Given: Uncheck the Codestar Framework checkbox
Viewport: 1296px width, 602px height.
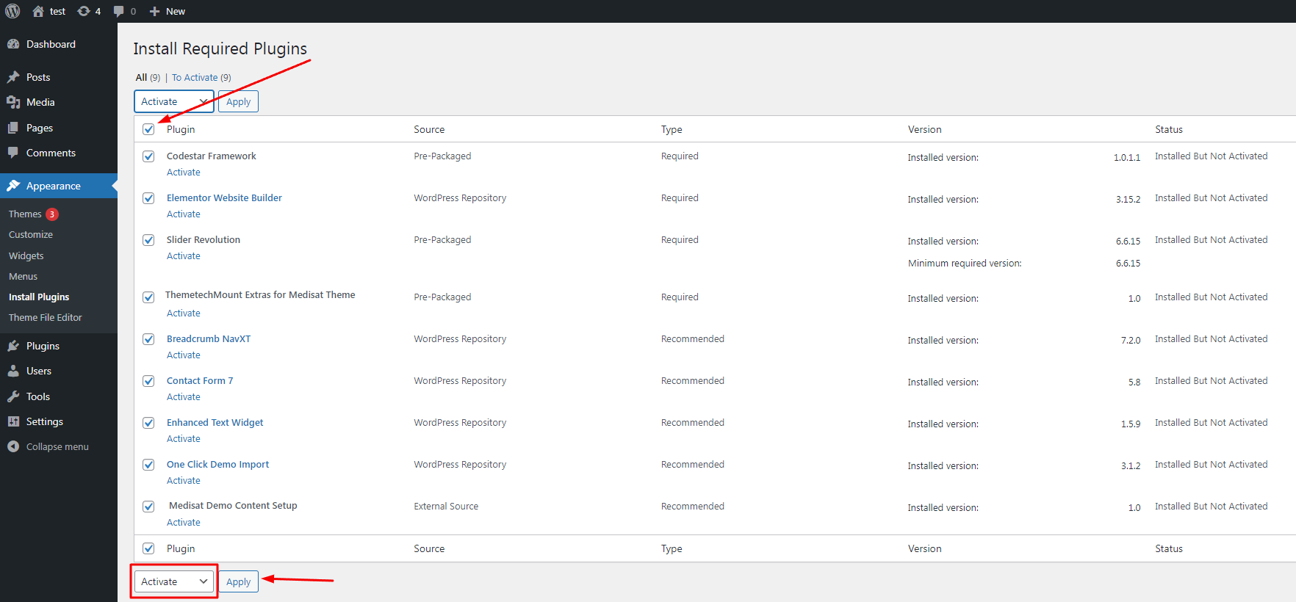Looking at the screenshot, I should coord(148,156).
